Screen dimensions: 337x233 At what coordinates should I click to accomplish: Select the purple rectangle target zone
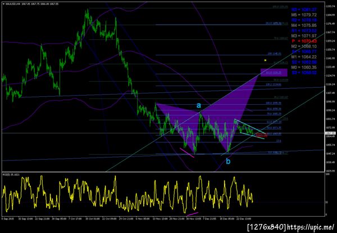pyautogui.click(x=274, y=73)
